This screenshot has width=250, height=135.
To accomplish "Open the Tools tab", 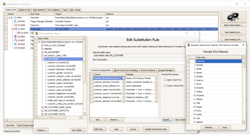I will [x=65, y=10].
